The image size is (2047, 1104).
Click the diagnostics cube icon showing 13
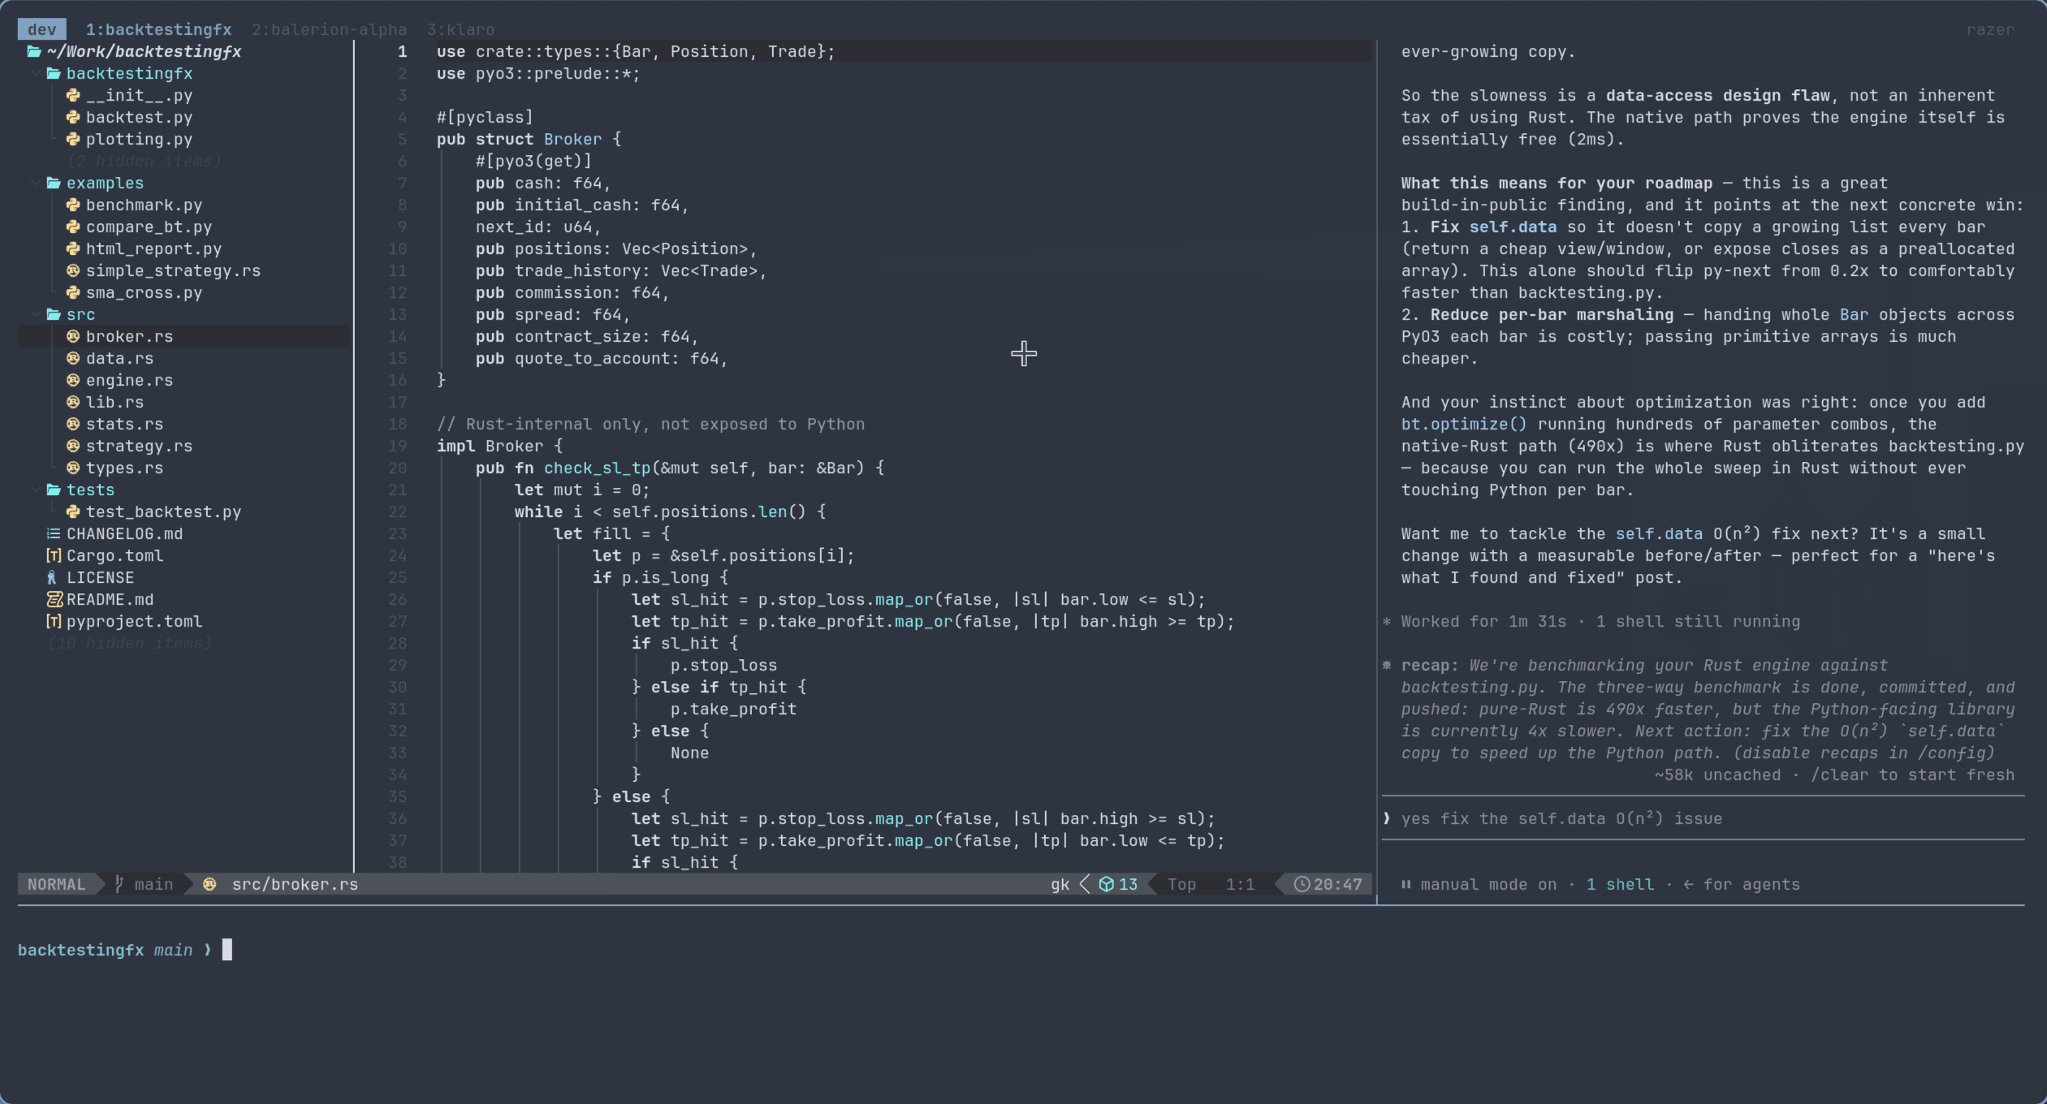tap(1106, 884)
